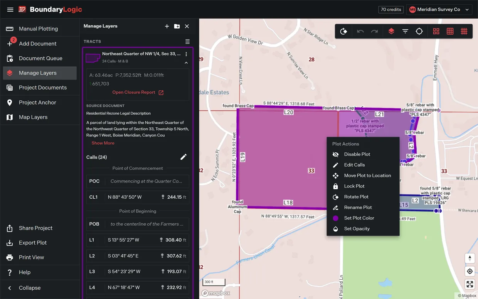Viewport: 478px width, 299px height.
Task: Click Show More in source document
Action: point(103,143)
